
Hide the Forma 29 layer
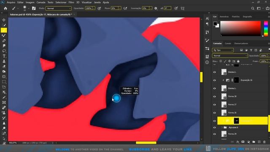click(x=215, y=134)
